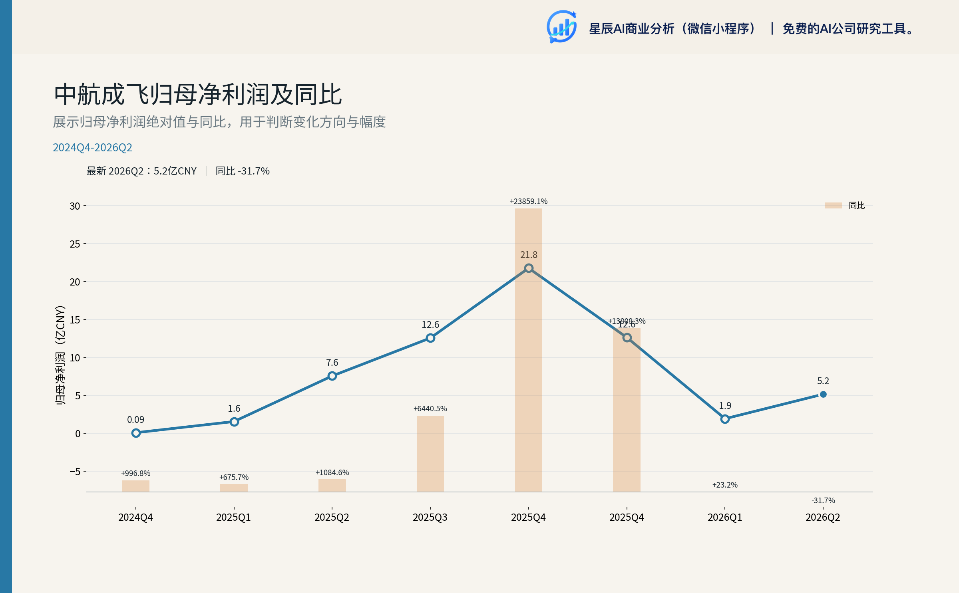Click the 2025Q2 line data point

332,376
